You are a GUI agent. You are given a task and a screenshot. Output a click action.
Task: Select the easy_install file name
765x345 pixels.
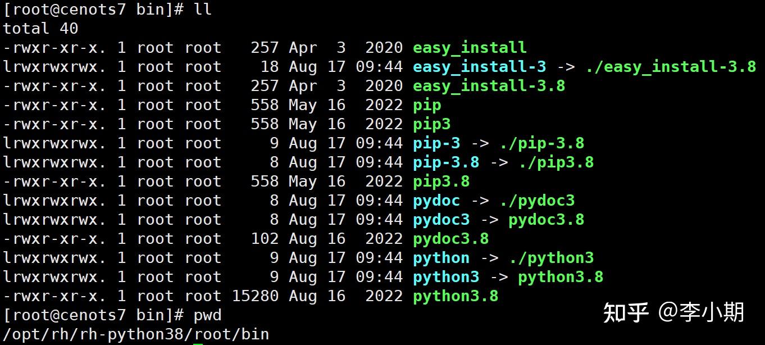coord(468,47)
